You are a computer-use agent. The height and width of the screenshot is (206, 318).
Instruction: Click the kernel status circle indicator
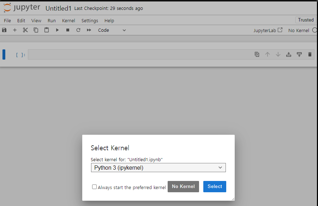pos(315,30)
